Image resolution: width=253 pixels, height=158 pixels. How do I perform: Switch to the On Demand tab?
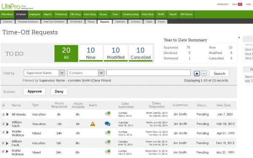[76, 22]
